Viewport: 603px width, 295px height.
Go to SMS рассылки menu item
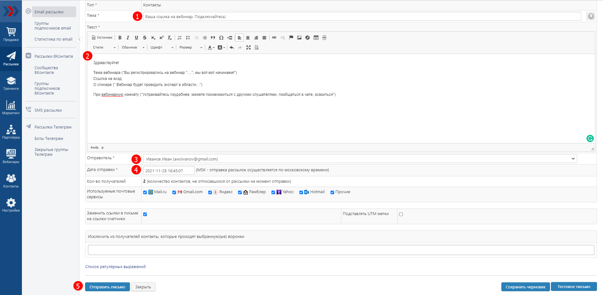[48, 110]
